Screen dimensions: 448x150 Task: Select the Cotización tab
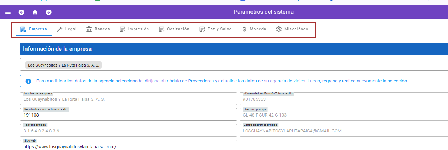coord(174,29)
